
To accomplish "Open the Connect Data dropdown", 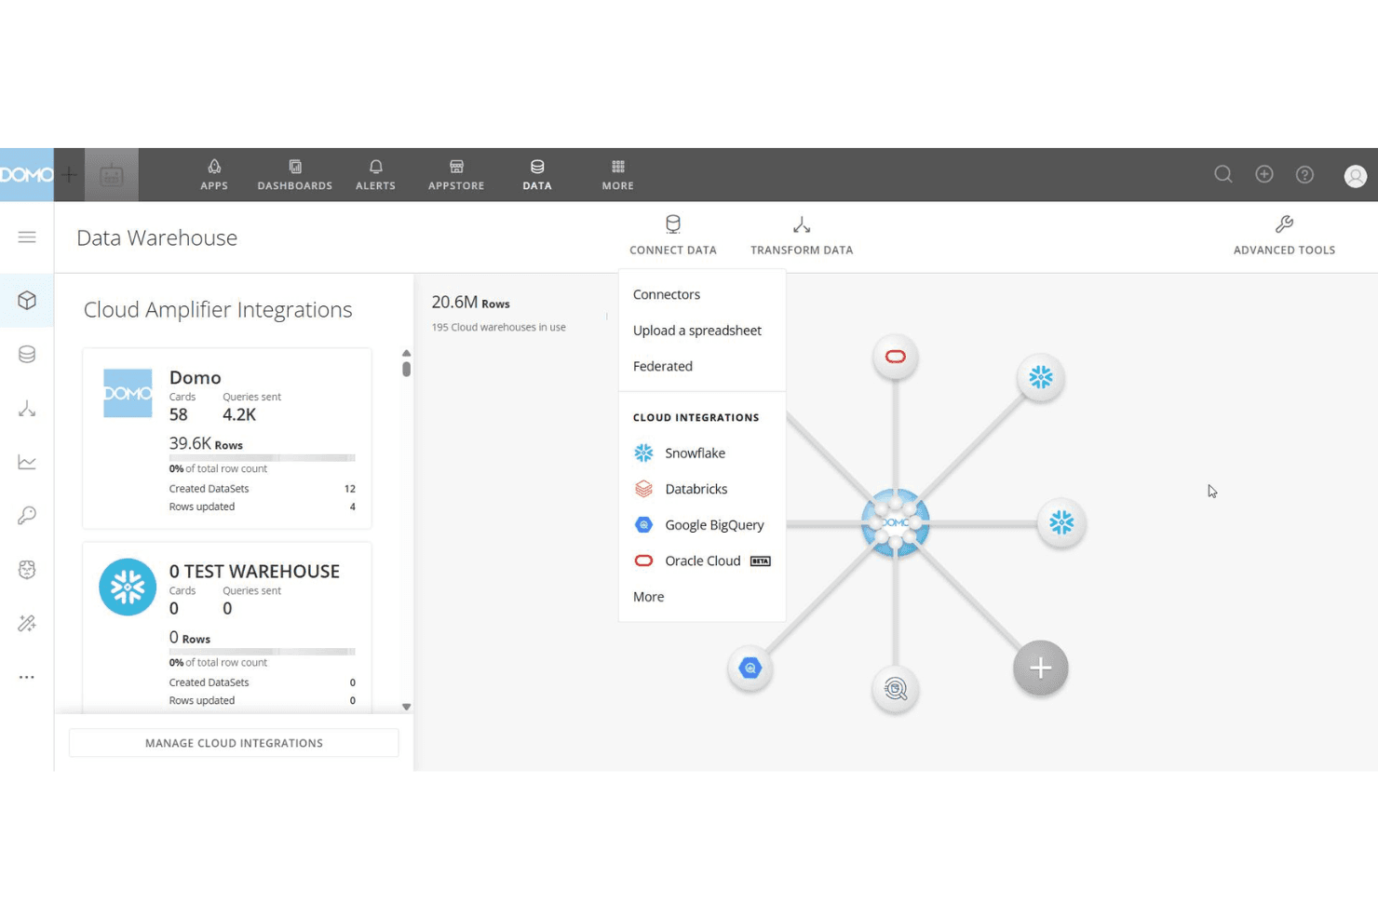I will coord(673,236).
